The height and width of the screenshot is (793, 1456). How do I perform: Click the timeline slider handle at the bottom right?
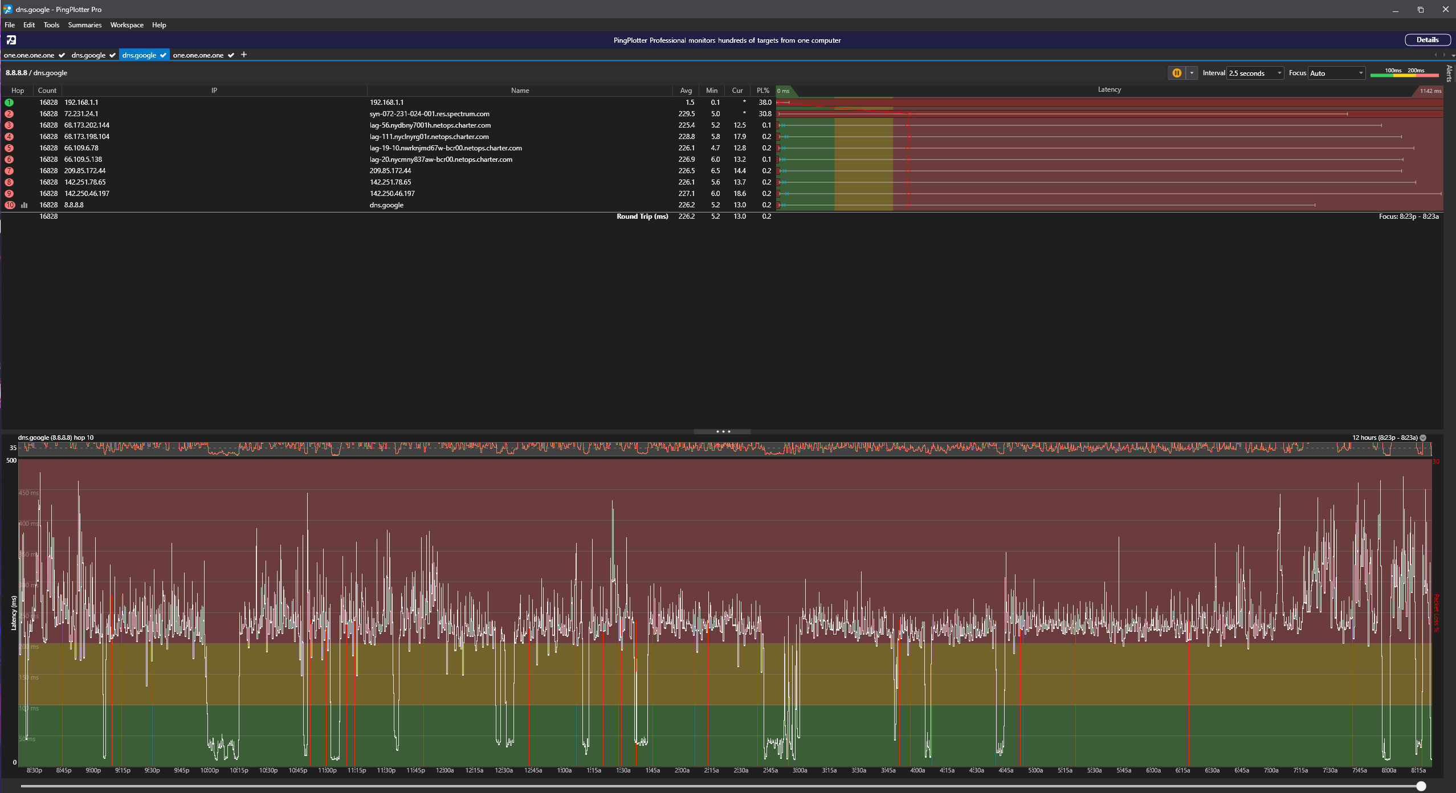(x=1421, y=786)
